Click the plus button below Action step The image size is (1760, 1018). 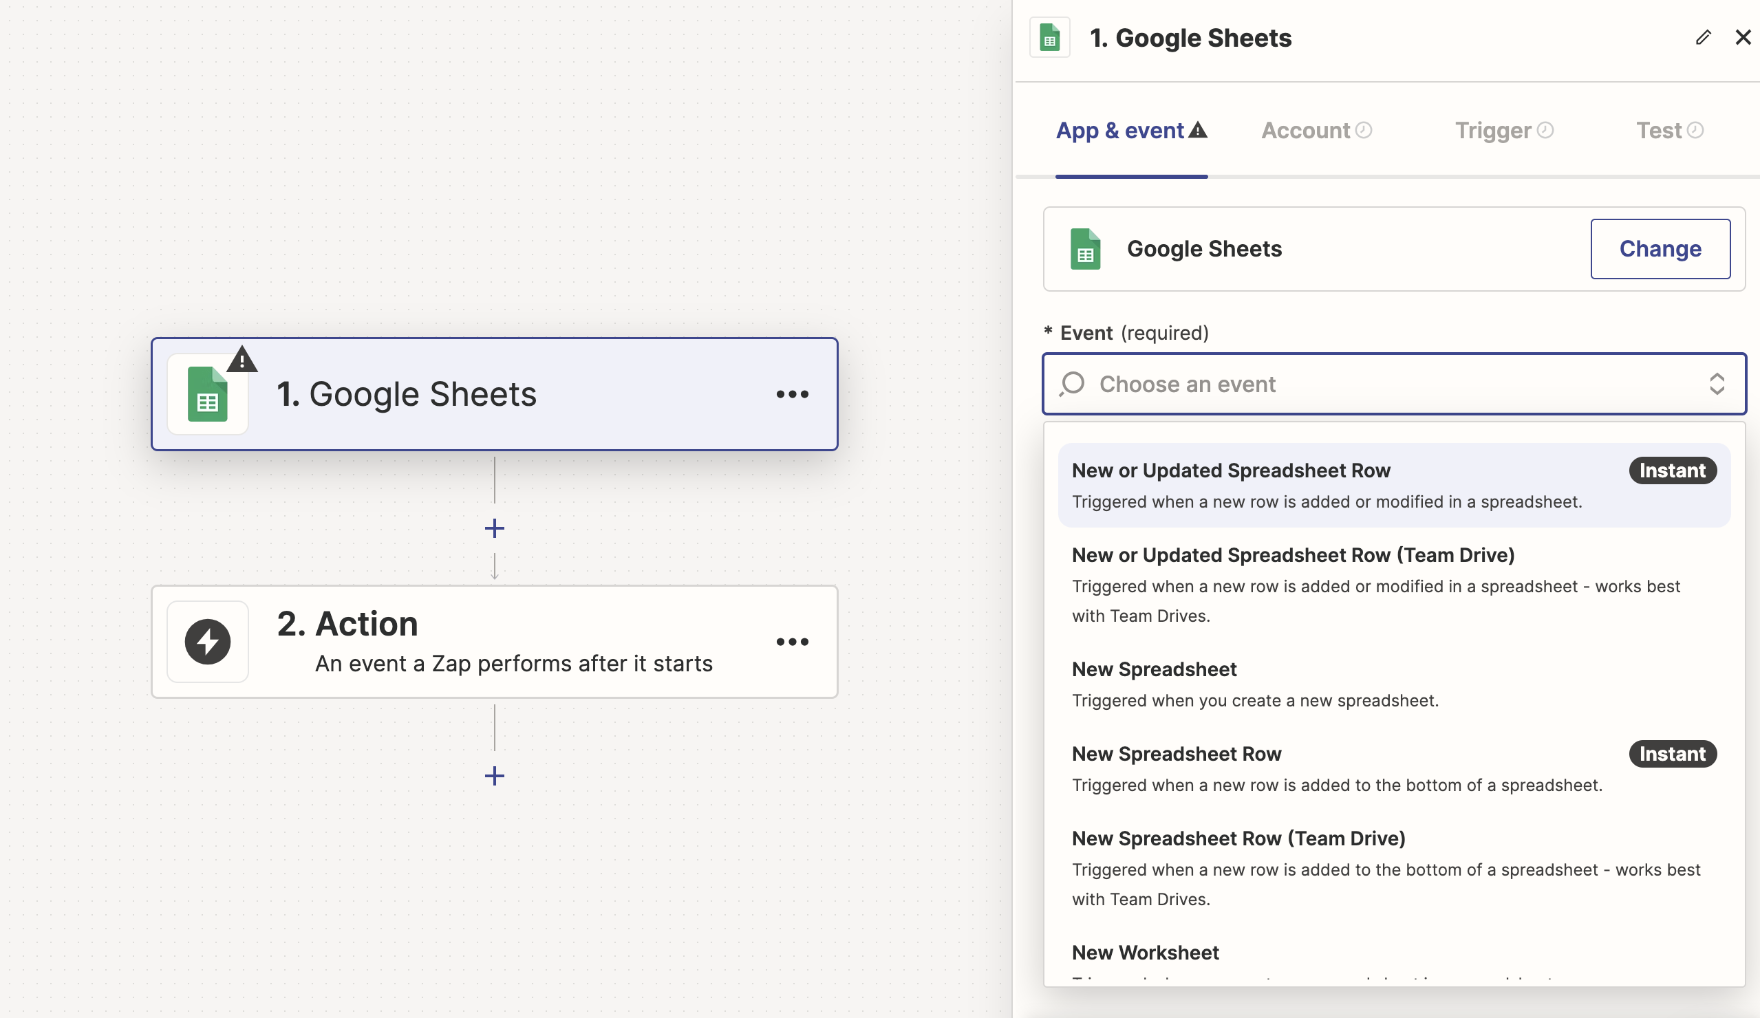pyautogui.click(x=495, y=775)
